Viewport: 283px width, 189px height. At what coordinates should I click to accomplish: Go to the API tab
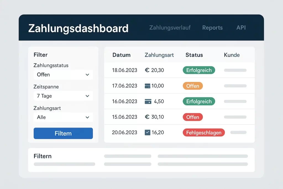(x=241, y=27)
